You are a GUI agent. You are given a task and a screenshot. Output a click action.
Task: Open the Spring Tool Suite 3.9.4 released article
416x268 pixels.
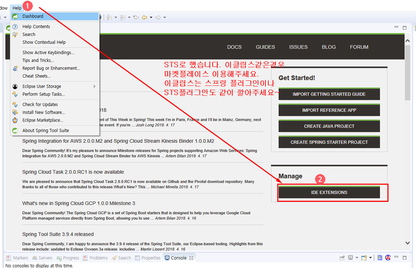pyautogui.click(x=58, y=234)
